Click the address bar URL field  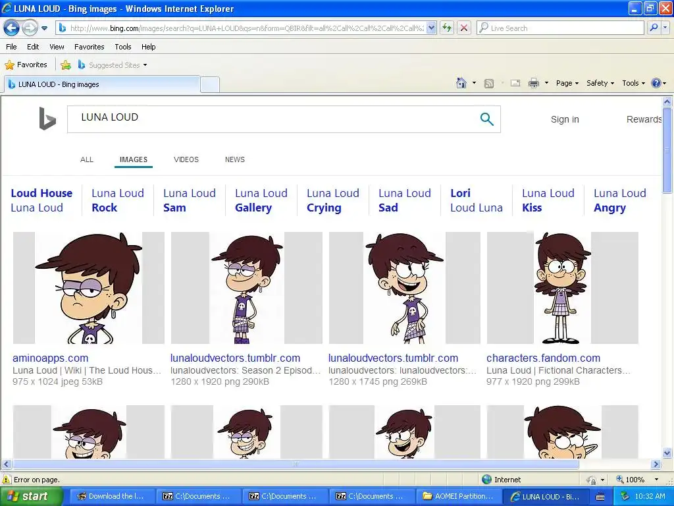pos(246,28)
